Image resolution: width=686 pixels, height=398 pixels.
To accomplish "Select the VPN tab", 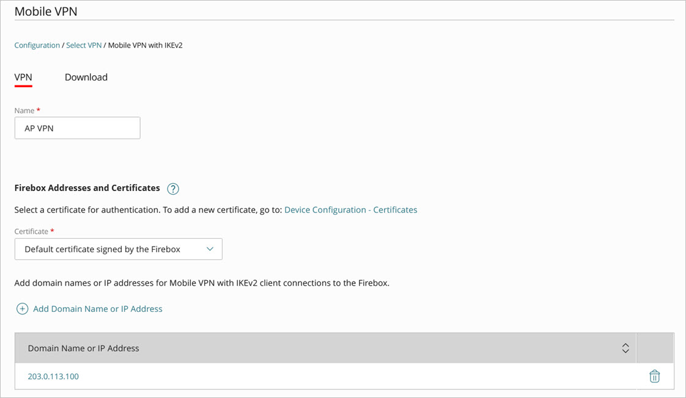I will tap(23, 77).
